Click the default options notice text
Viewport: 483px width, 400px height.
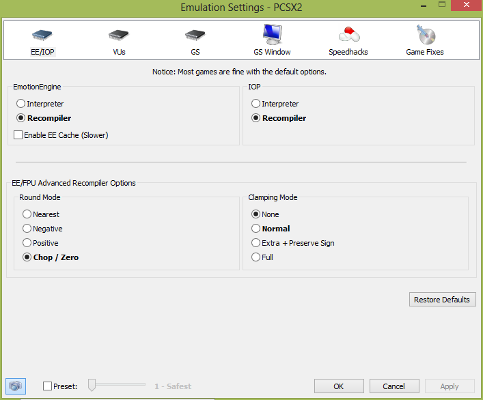pos(239,72)
